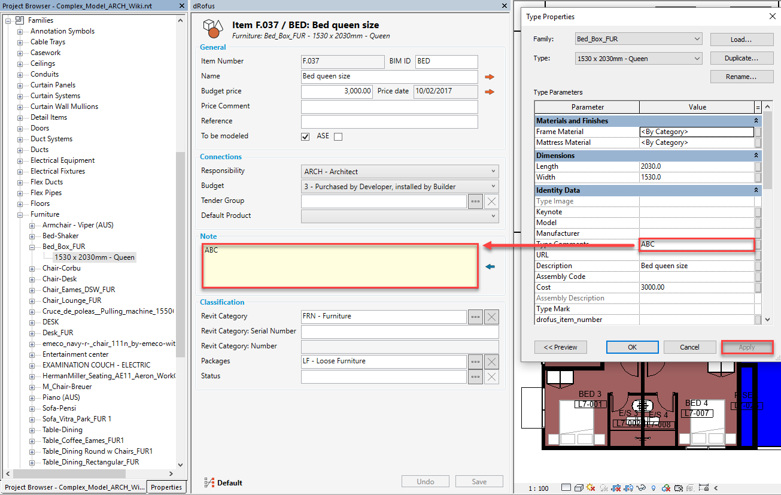Uncheck the To be modeled checkbox
The width and height of the screenshot is (781, 495).
pos(305,136)
